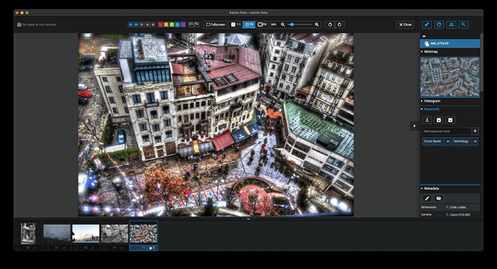Collapse the filmstrip with down chevron
This screenshot has height=269, width=497.
pyautogui.click(x=248, y=219)
